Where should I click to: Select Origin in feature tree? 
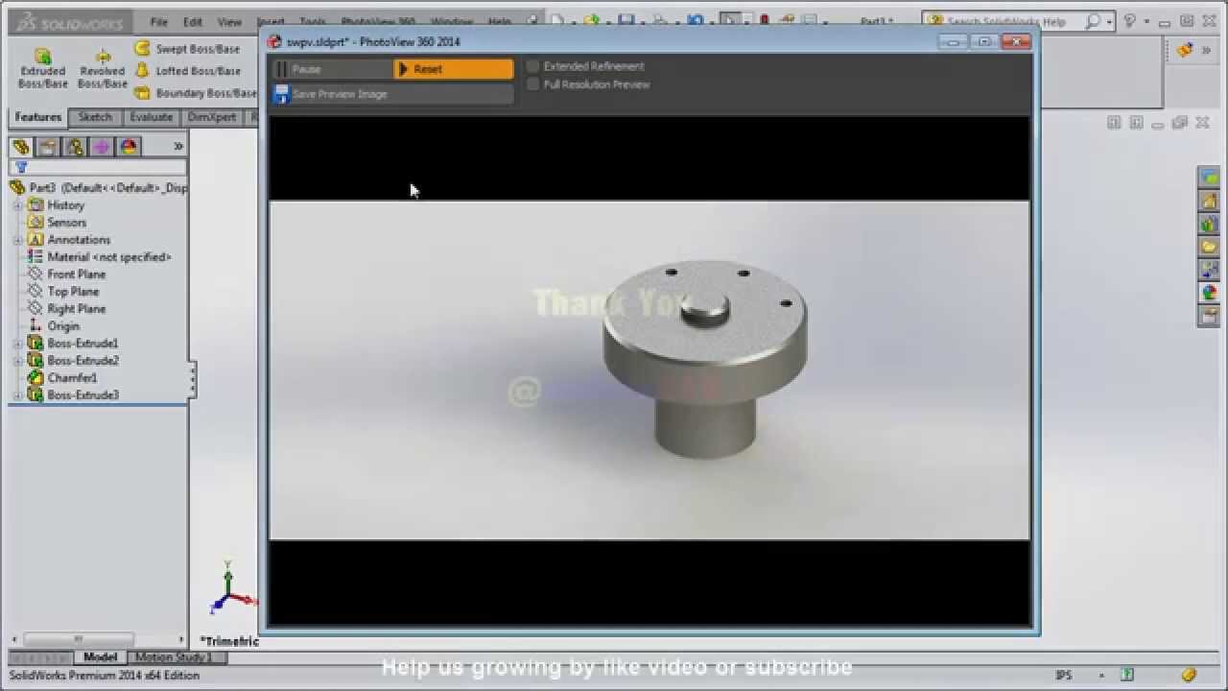coord(55,326)
